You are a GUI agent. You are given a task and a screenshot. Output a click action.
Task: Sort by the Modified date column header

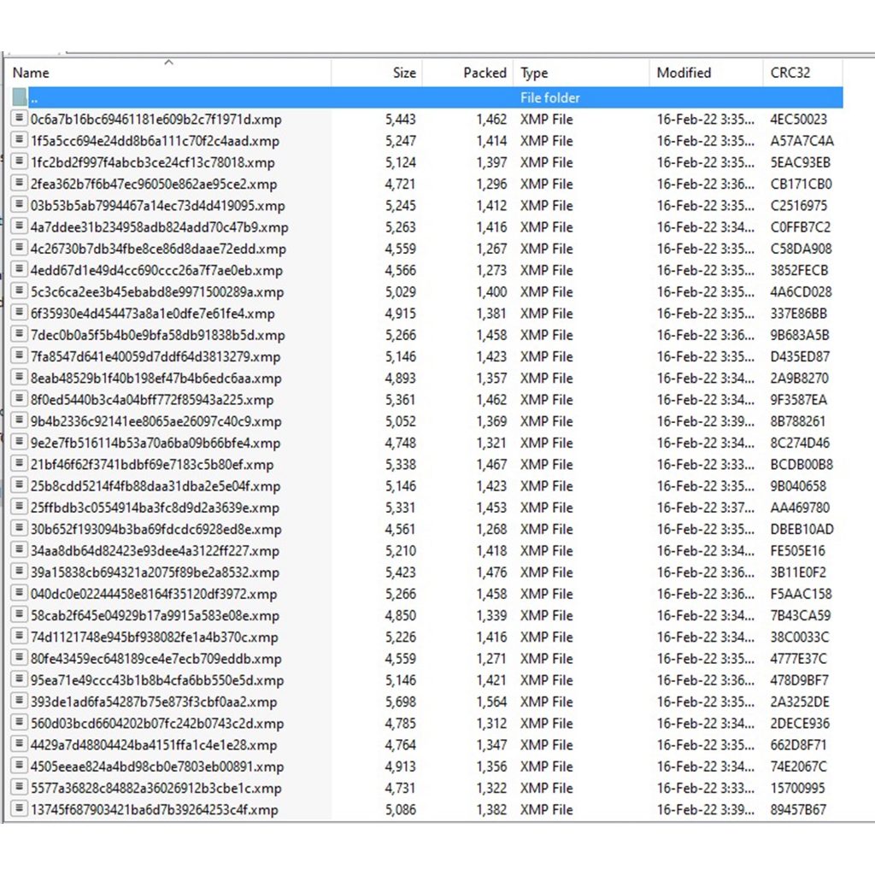(x=684, y=73)
